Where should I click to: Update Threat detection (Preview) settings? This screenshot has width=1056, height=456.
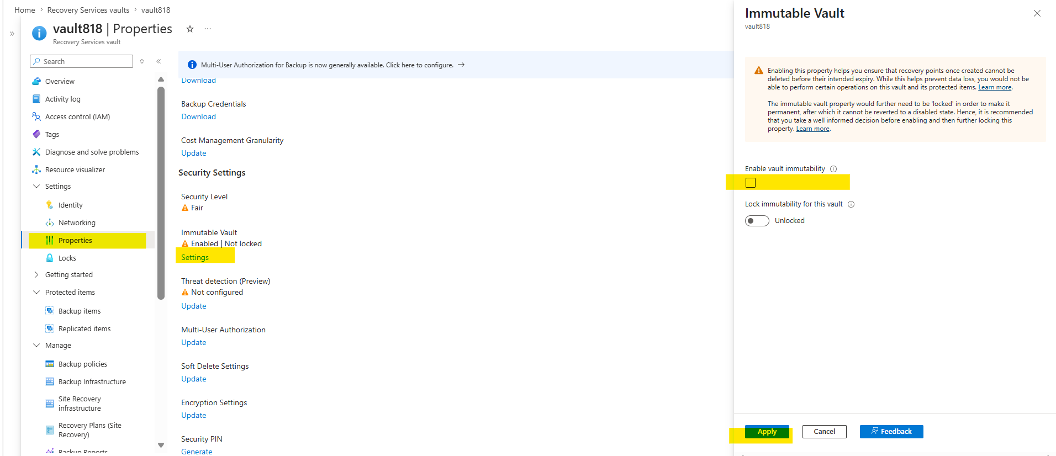pos(194,306)
